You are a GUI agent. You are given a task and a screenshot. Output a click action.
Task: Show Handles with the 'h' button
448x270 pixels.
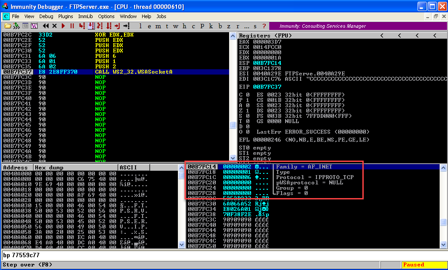(184, 26)
